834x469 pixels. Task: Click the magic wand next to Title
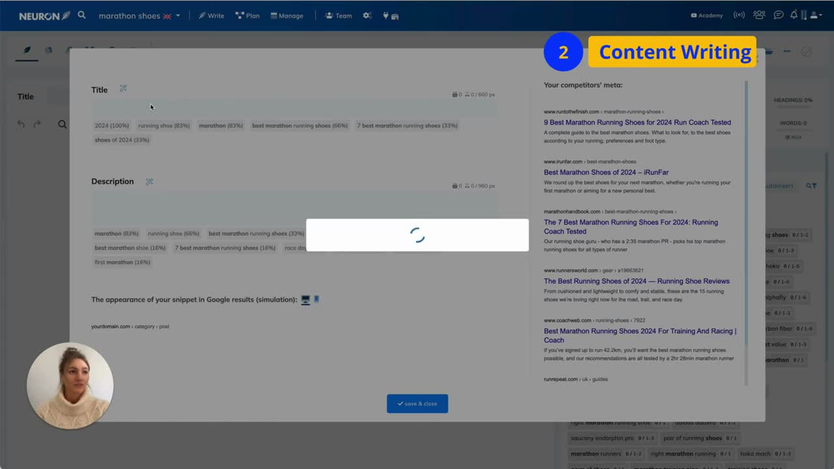(123, 89)
